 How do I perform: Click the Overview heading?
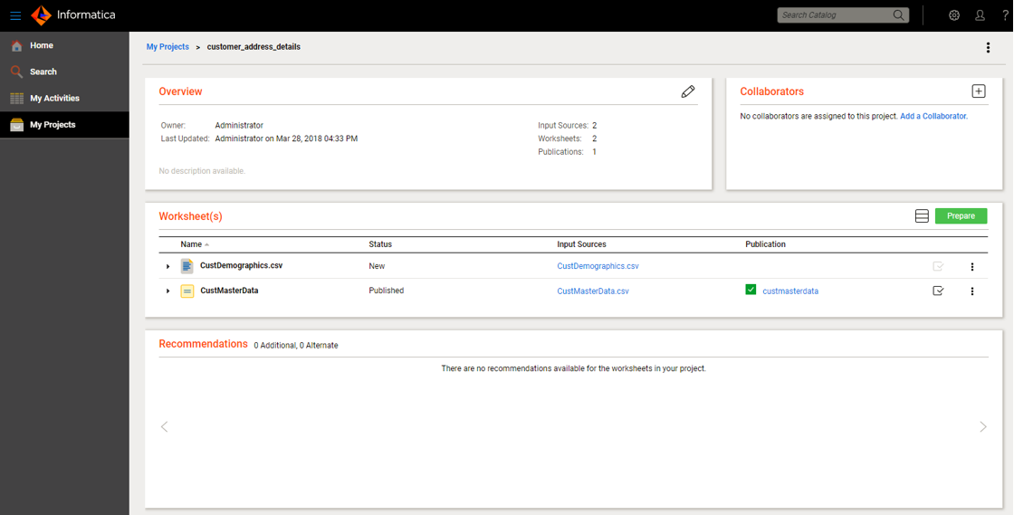point(180,91)
